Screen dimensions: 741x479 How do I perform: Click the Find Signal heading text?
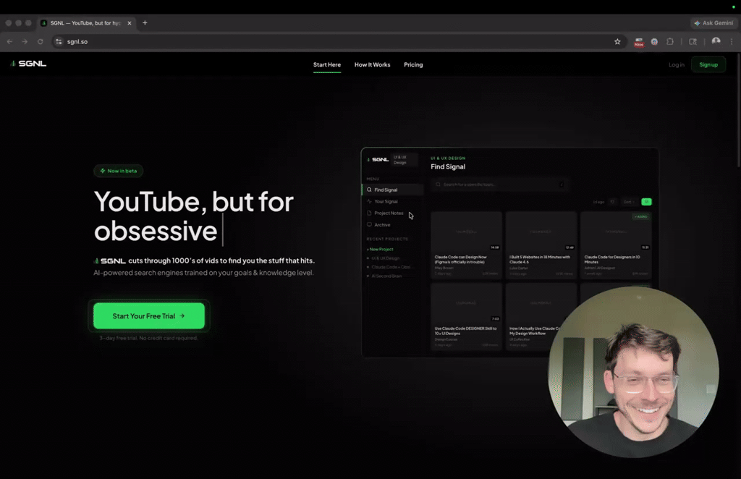tap(448, 166)
